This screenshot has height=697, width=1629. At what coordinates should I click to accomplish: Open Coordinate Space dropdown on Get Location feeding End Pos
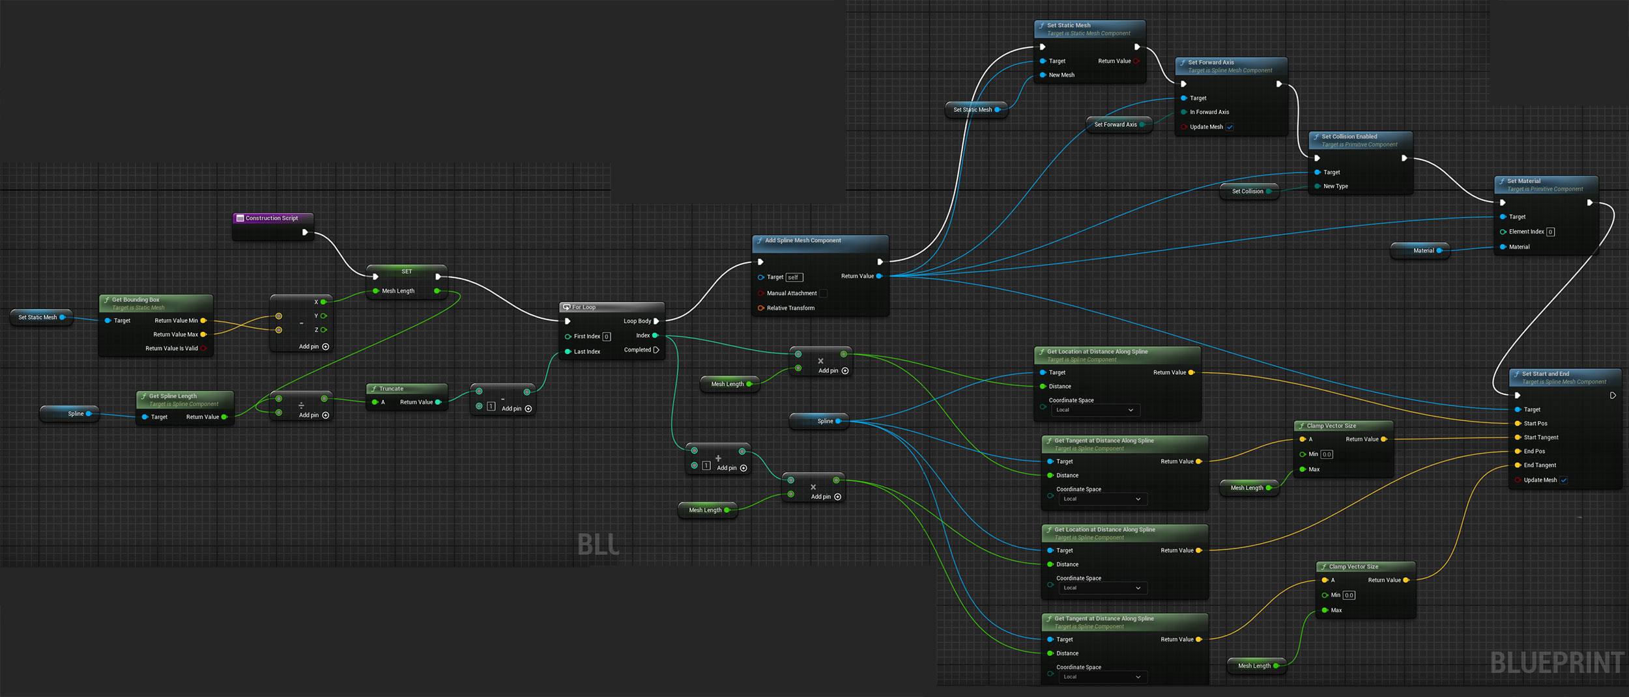[1102, 588]
